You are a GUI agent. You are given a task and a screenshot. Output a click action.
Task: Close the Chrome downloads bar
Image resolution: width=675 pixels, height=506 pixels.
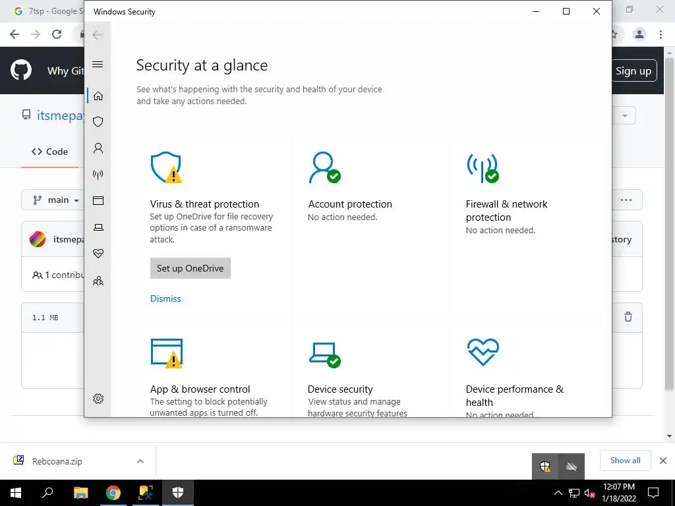click(663, 461)
